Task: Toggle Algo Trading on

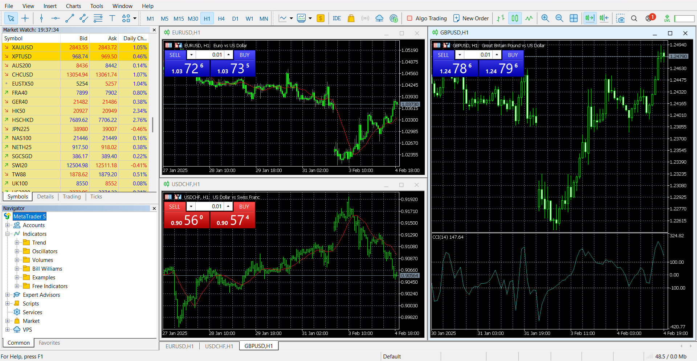Action: [x=427, y=19]
